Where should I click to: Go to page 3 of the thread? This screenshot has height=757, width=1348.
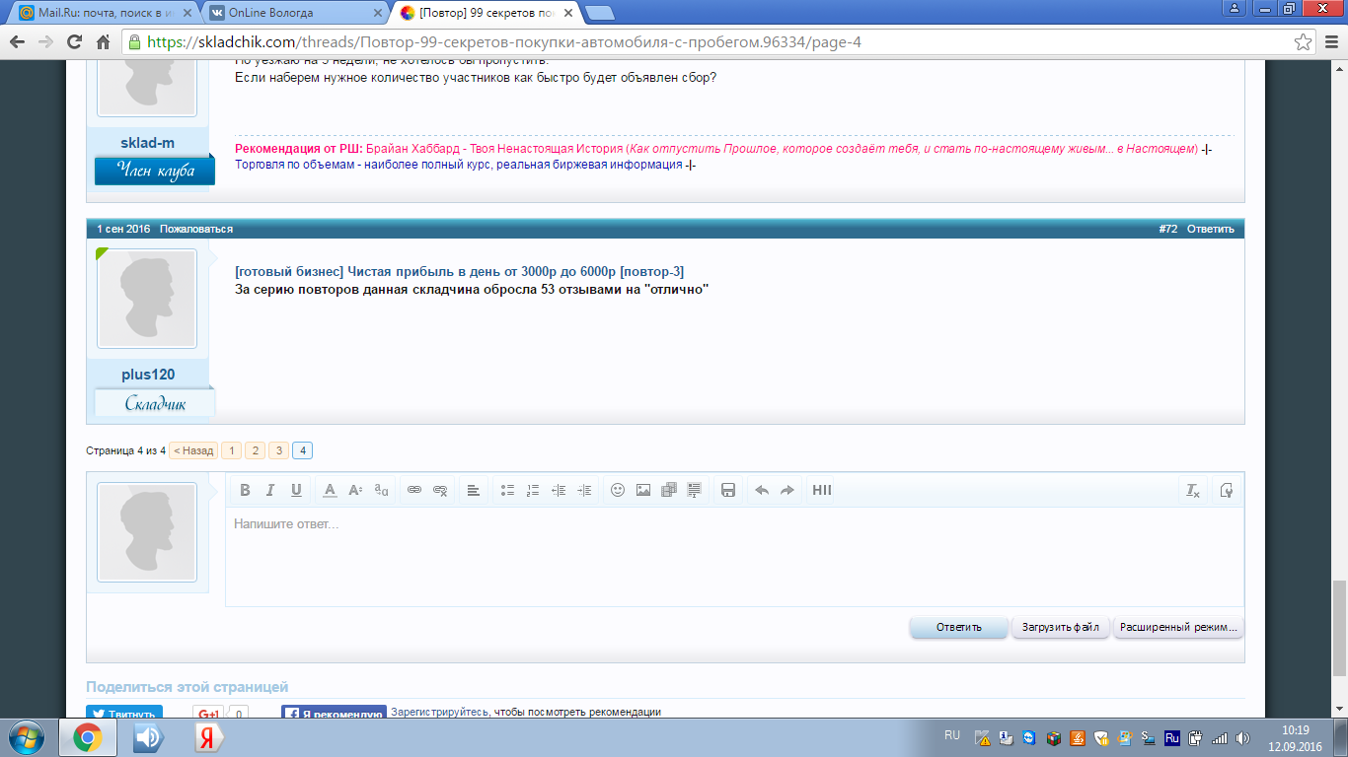pyautogui.click(x=279, y=450)
